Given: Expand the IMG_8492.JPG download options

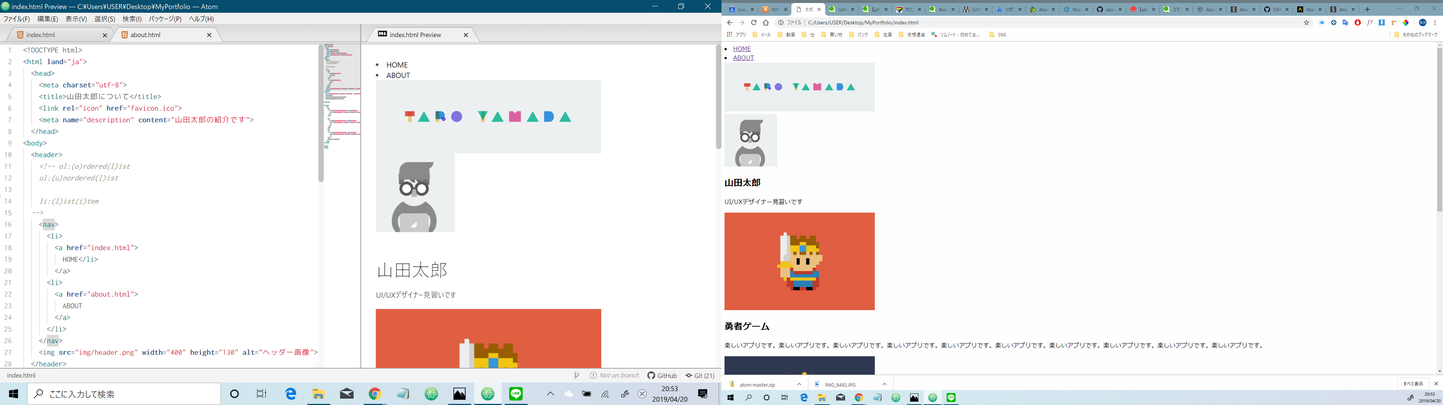Looking at the screenshot, I should pos(885,384).
